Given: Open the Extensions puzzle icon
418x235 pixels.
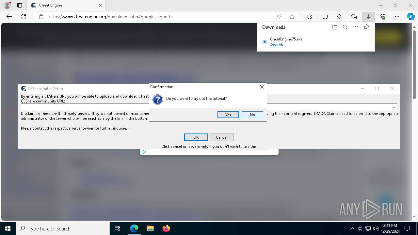Looking at the screenshot, I should pyautogui.click(x=309, y=17).
